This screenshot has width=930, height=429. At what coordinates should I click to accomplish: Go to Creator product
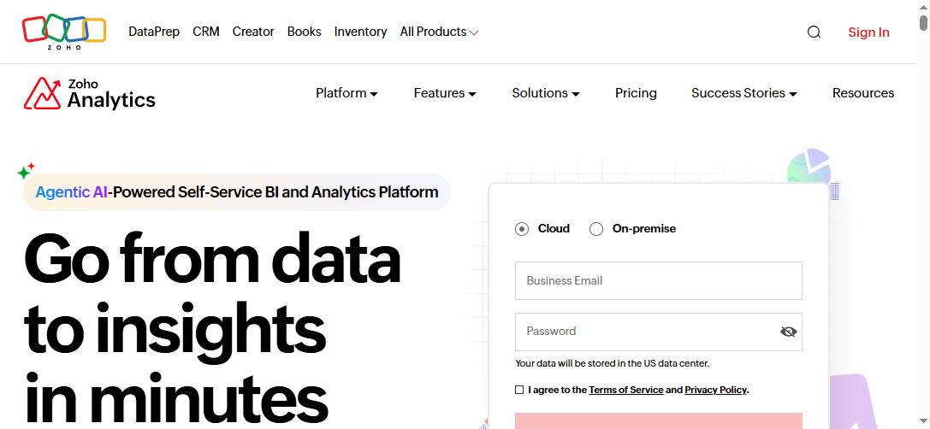click(253, 32)
